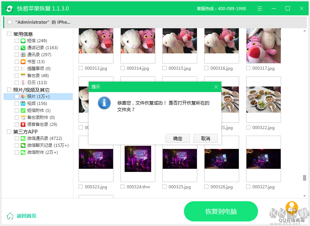This screenshot has width=310, height=226.
Task: Open the 语音备忘录 (29) category
Action: tap(42, 125)
